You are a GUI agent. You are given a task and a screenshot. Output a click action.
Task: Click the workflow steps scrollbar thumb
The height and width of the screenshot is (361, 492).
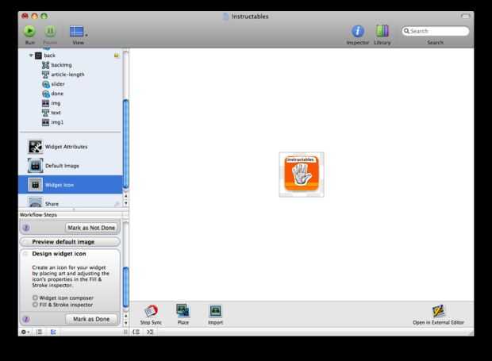tap(126, 287)
